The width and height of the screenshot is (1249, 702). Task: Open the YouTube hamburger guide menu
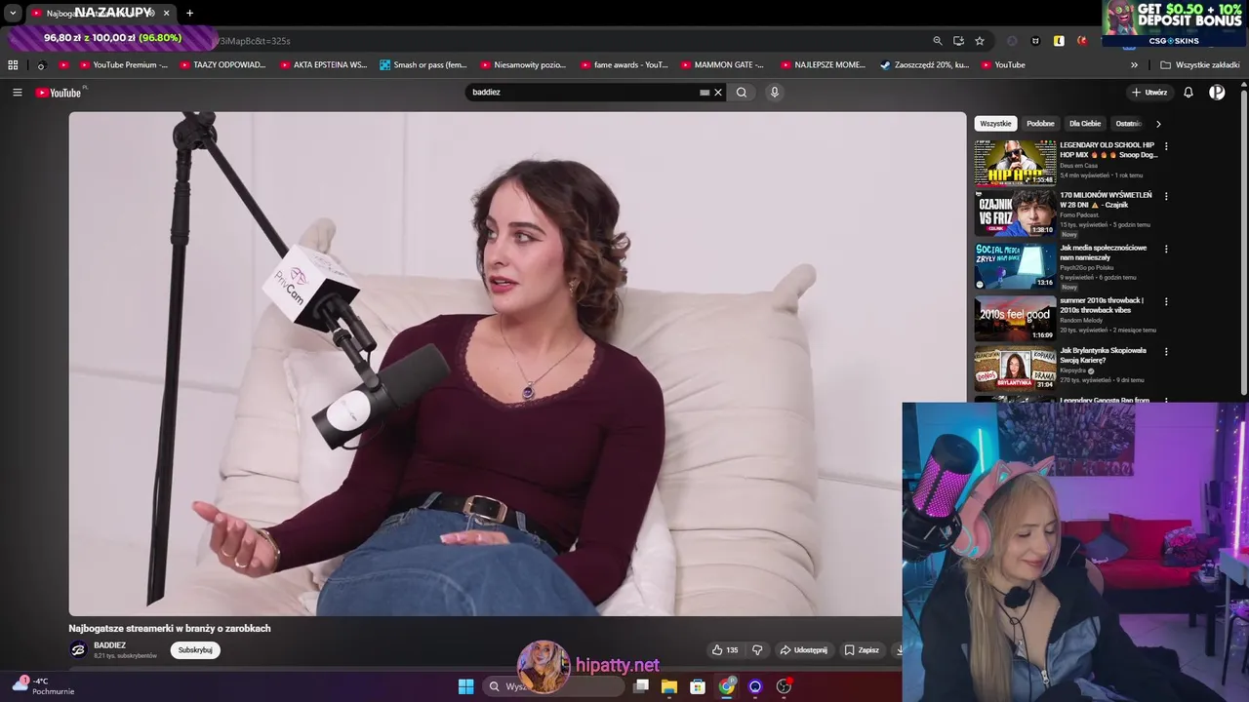(17, 93)
